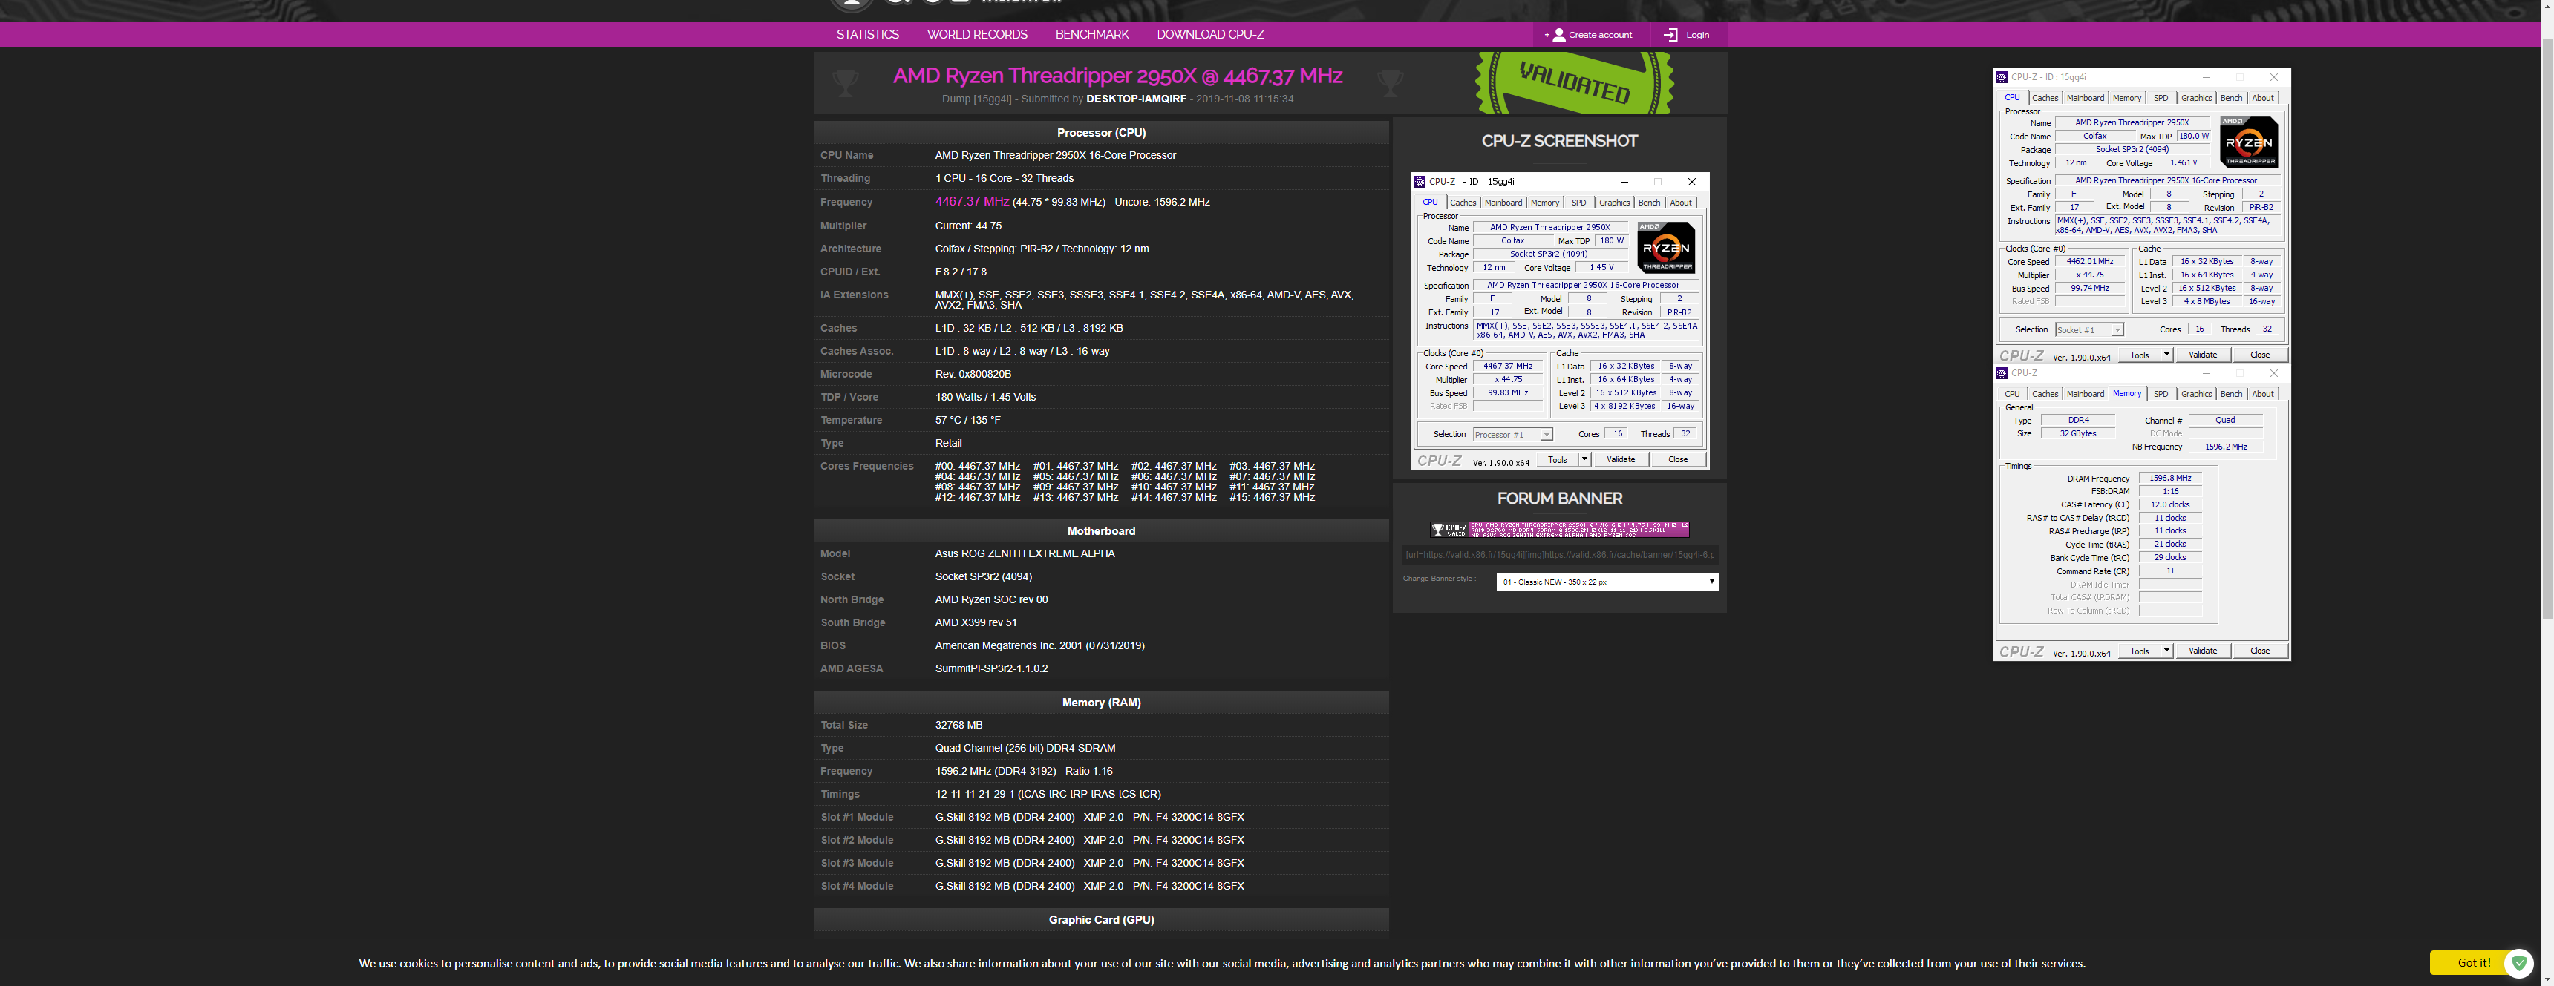This screenshot has width=2554, height=986.
Task: Click Validate in the Memory CPU-Z window
Action: click(2202, 651)
